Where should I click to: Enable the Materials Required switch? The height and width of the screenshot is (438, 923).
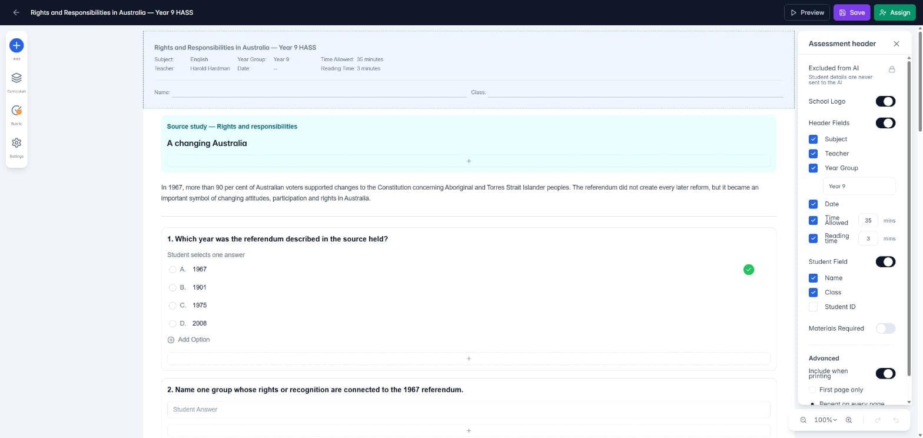click(885, 328)
